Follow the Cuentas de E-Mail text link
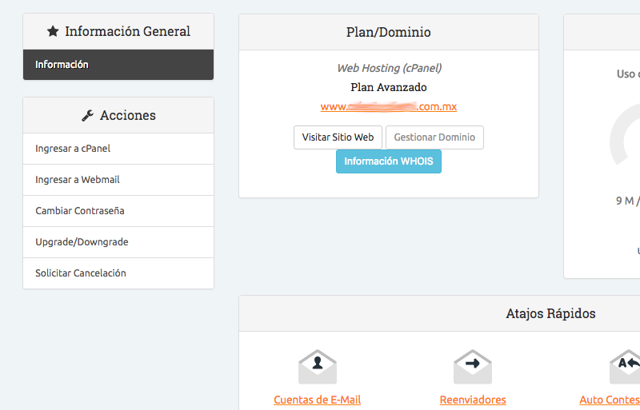This screenshot has width=640, height=410. pos(317,400)
